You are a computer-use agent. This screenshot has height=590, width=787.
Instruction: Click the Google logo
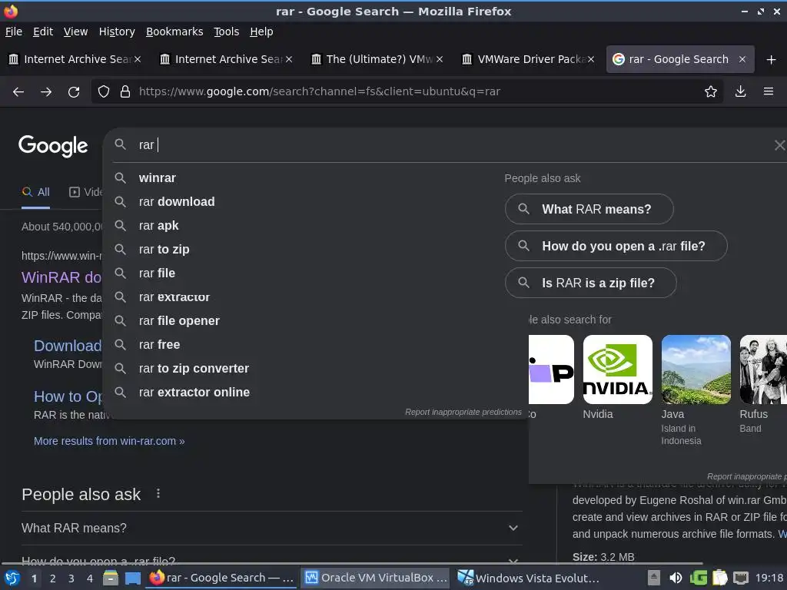(x=53, y=146)
